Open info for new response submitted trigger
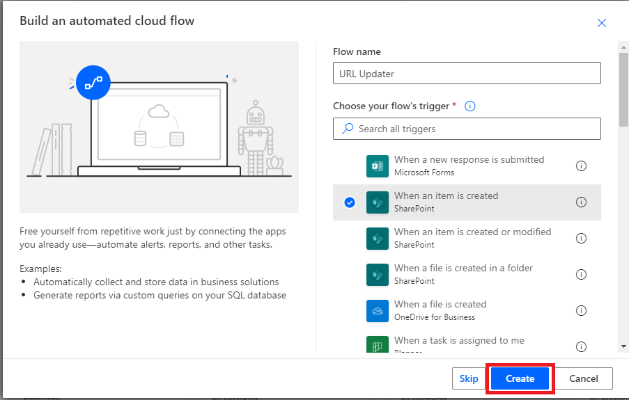The height and width of the screenshot is (400, 629). [x=581, y=166]
